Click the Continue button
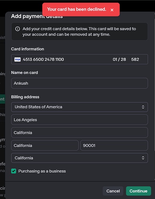Screen dimensions: 155x199 point(138,191)
